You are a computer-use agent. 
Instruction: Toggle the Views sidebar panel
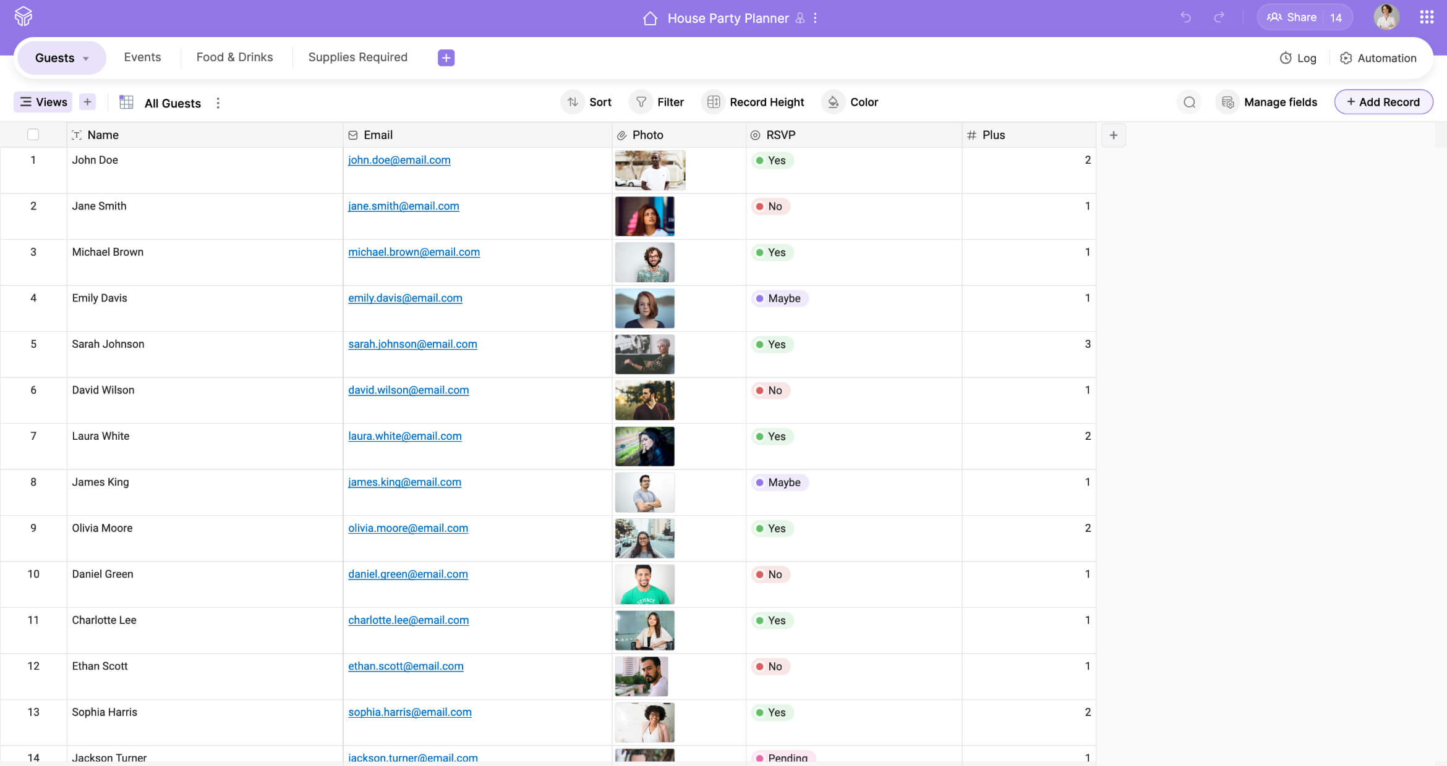43,102
